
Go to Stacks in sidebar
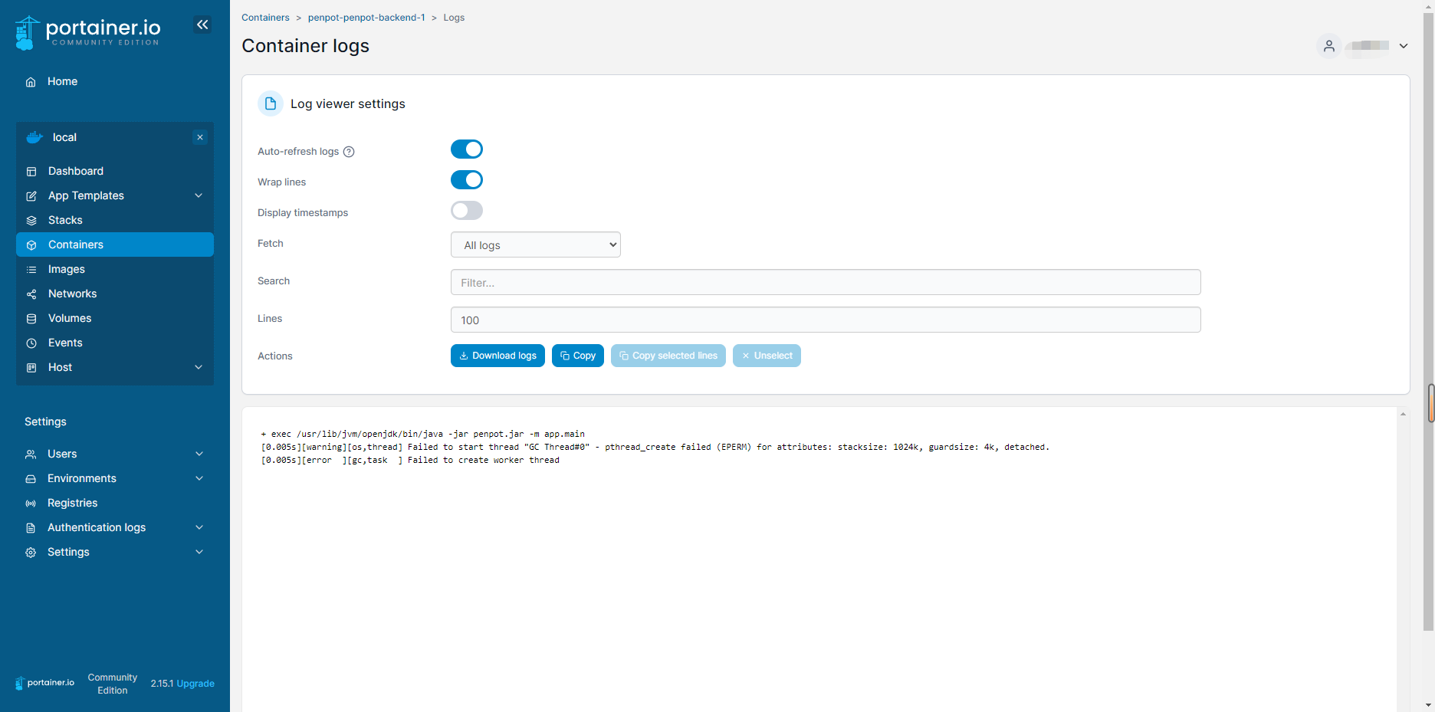115,220
